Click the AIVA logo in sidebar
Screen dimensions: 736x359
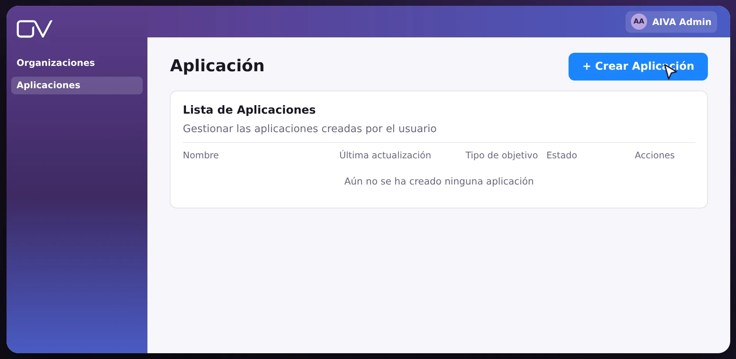pyautogui.click(x=34, y=29)
